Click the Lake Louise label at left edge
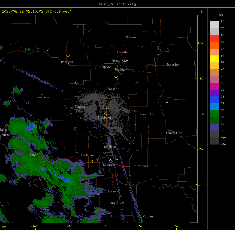 5,132
